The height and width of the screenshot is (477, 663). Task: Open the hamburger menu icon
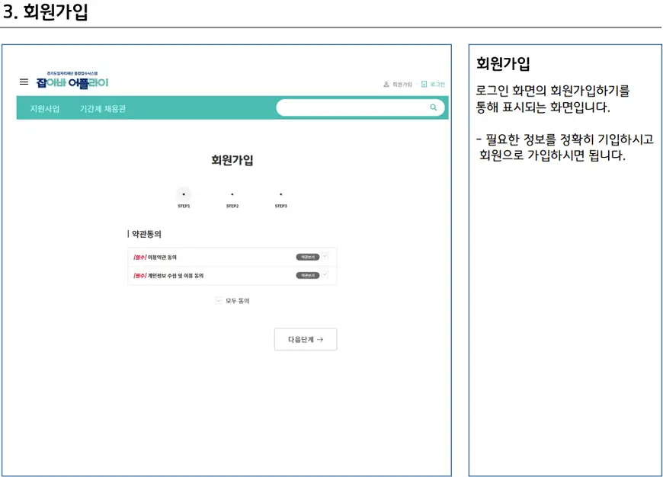click(24, 82)
